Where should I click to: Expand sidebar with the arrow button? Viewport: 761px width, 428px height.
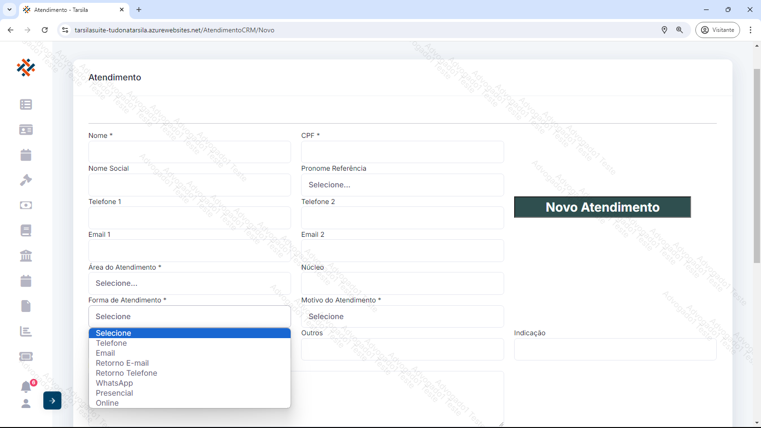(52, 400)
